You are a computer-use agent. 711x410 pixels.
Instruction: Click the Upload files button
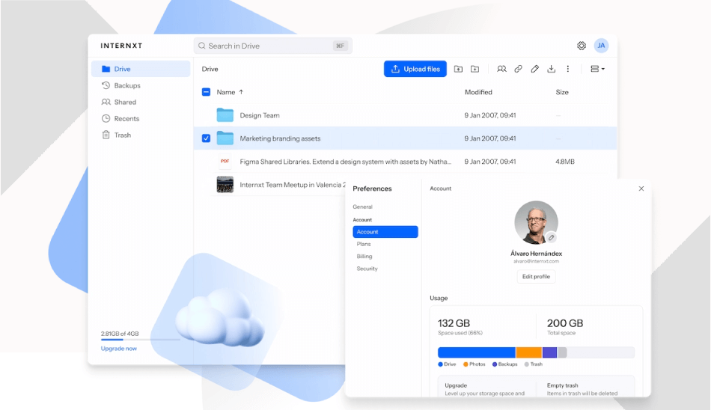415,69
